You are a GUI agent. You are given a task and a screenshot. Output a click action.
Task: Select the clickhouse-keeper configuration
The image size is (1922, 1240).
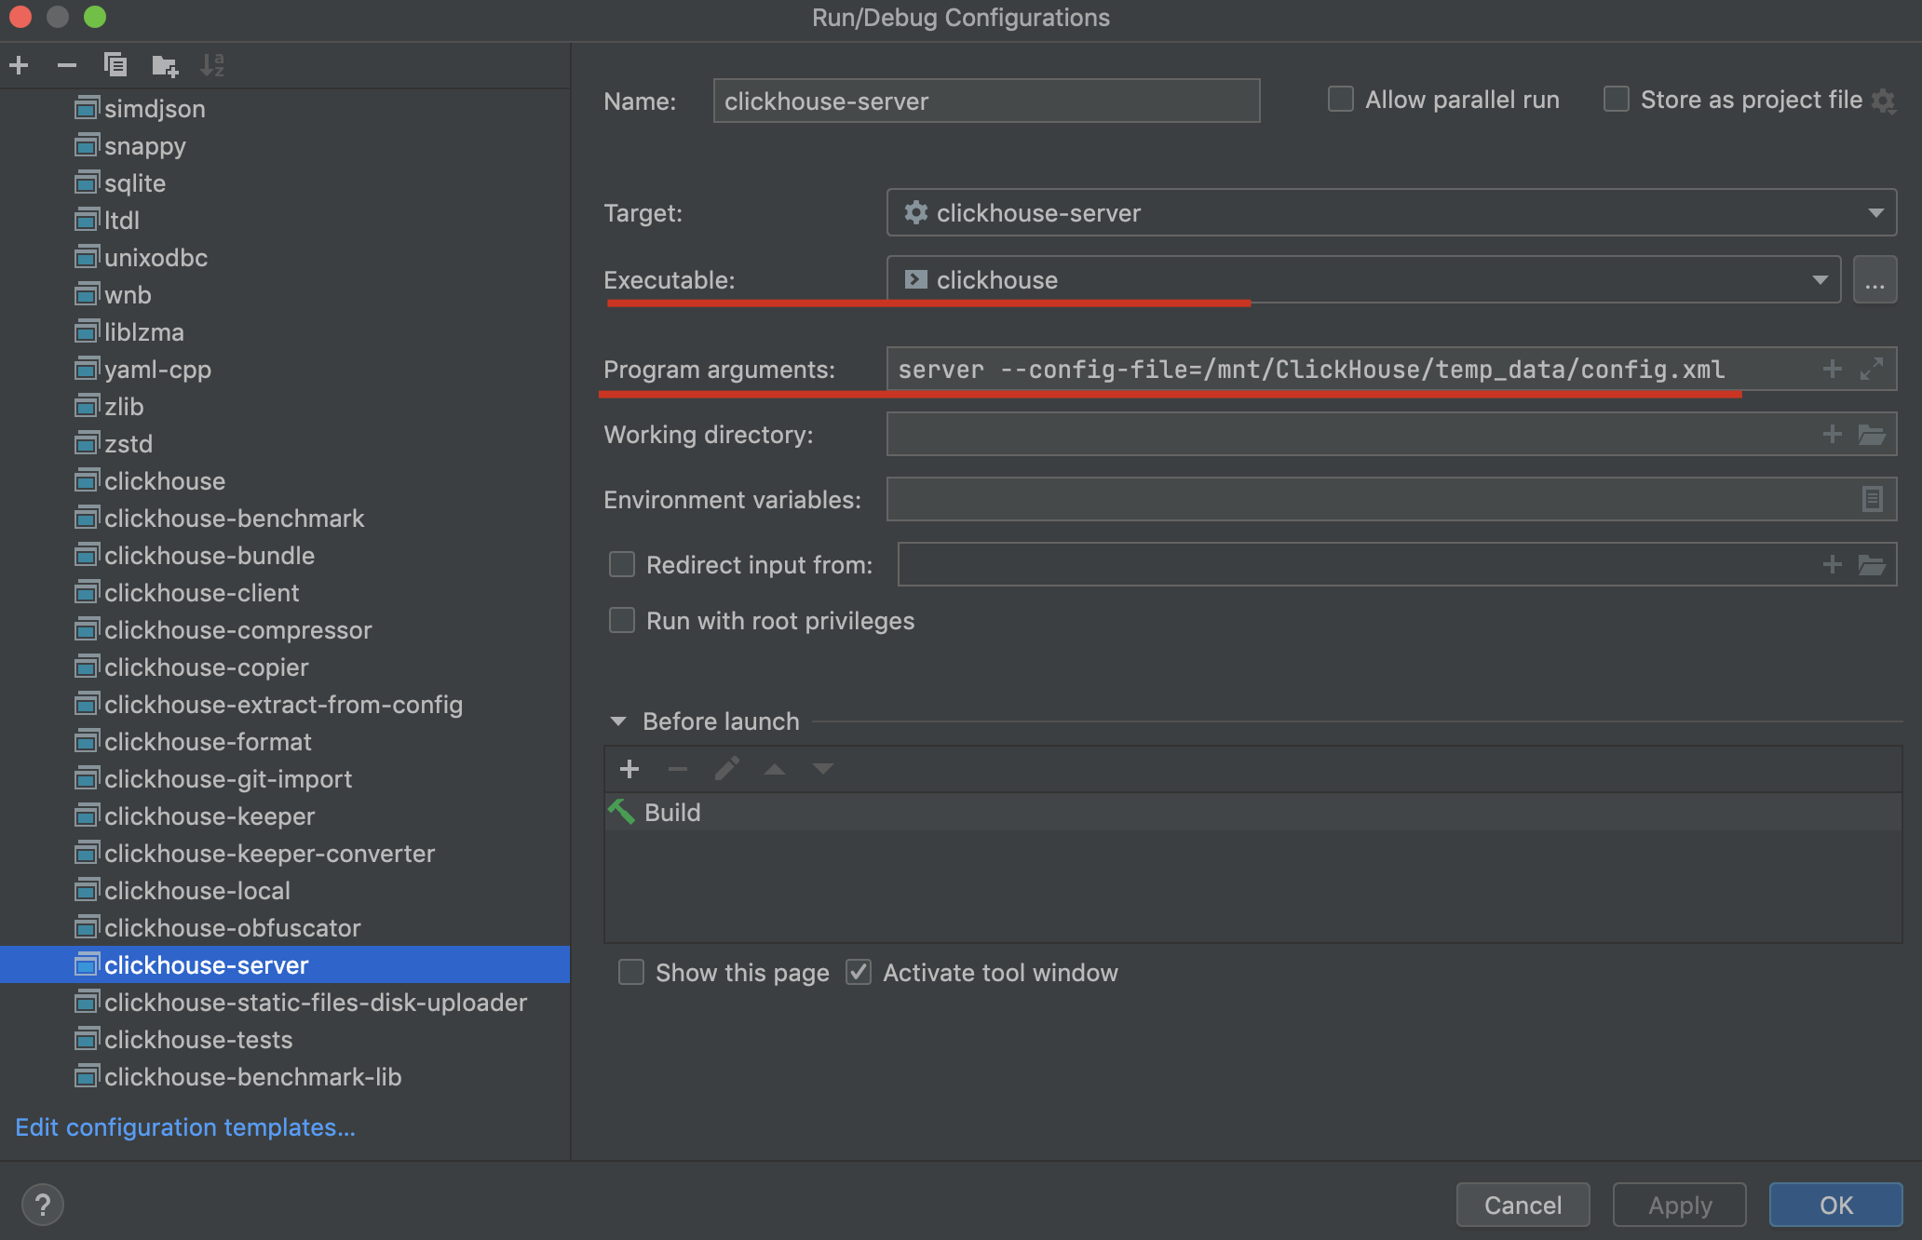(209, 816)
